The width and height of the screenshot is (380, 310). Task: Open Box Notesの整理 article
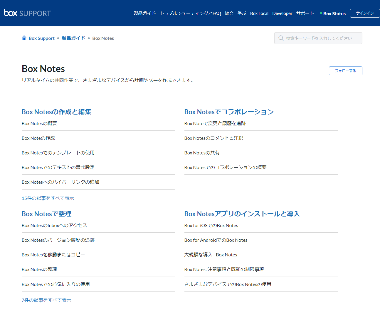pos(39,269)
